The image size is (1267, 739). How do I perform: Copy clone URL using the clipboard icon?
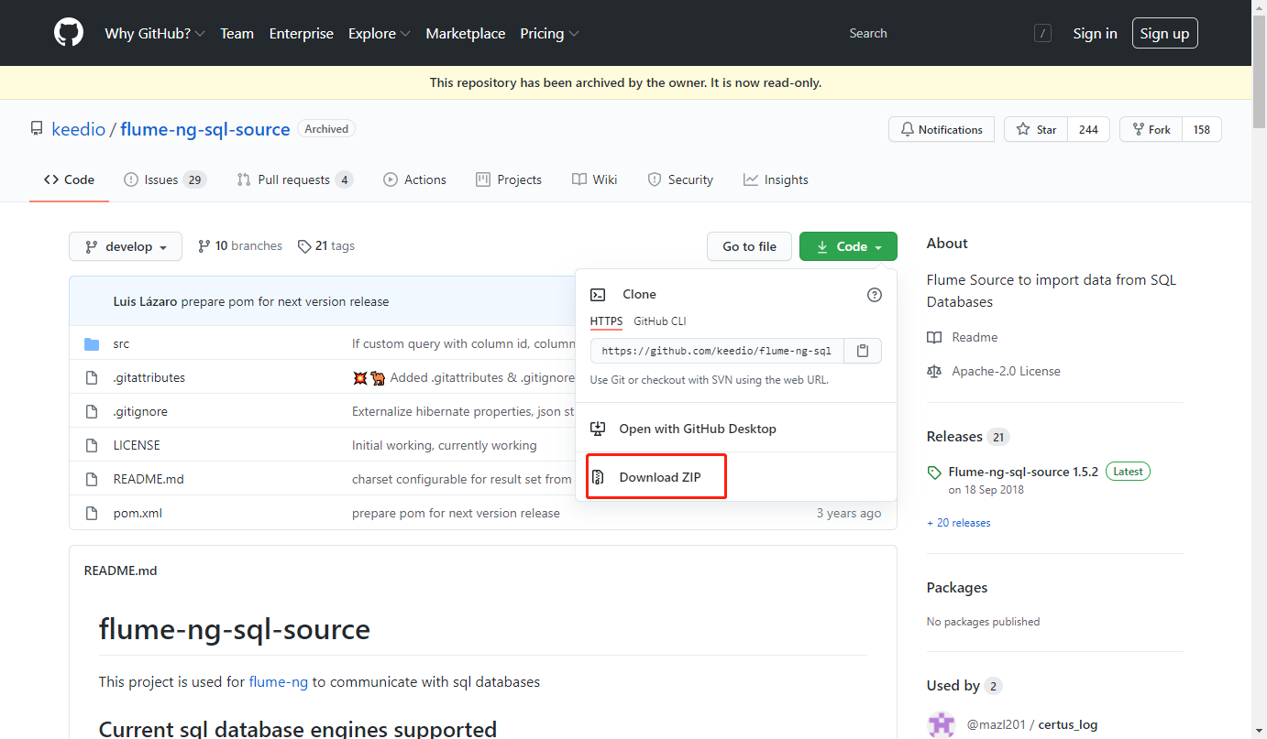862,350
